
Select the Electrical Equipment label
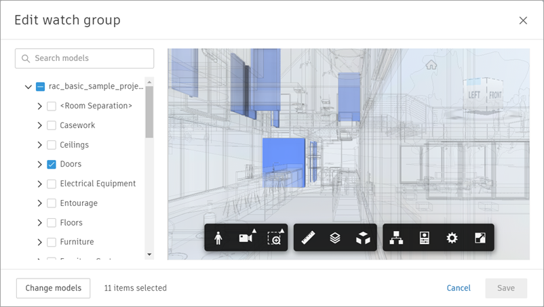(98, 184)
